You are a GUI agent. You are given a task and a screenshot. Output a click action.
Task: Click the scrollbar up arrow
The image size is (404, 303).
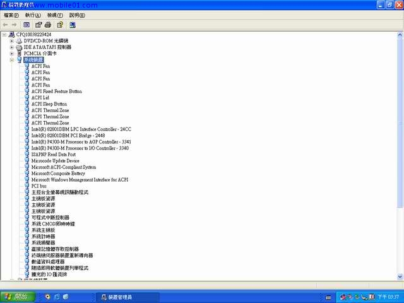click(400, 35)
